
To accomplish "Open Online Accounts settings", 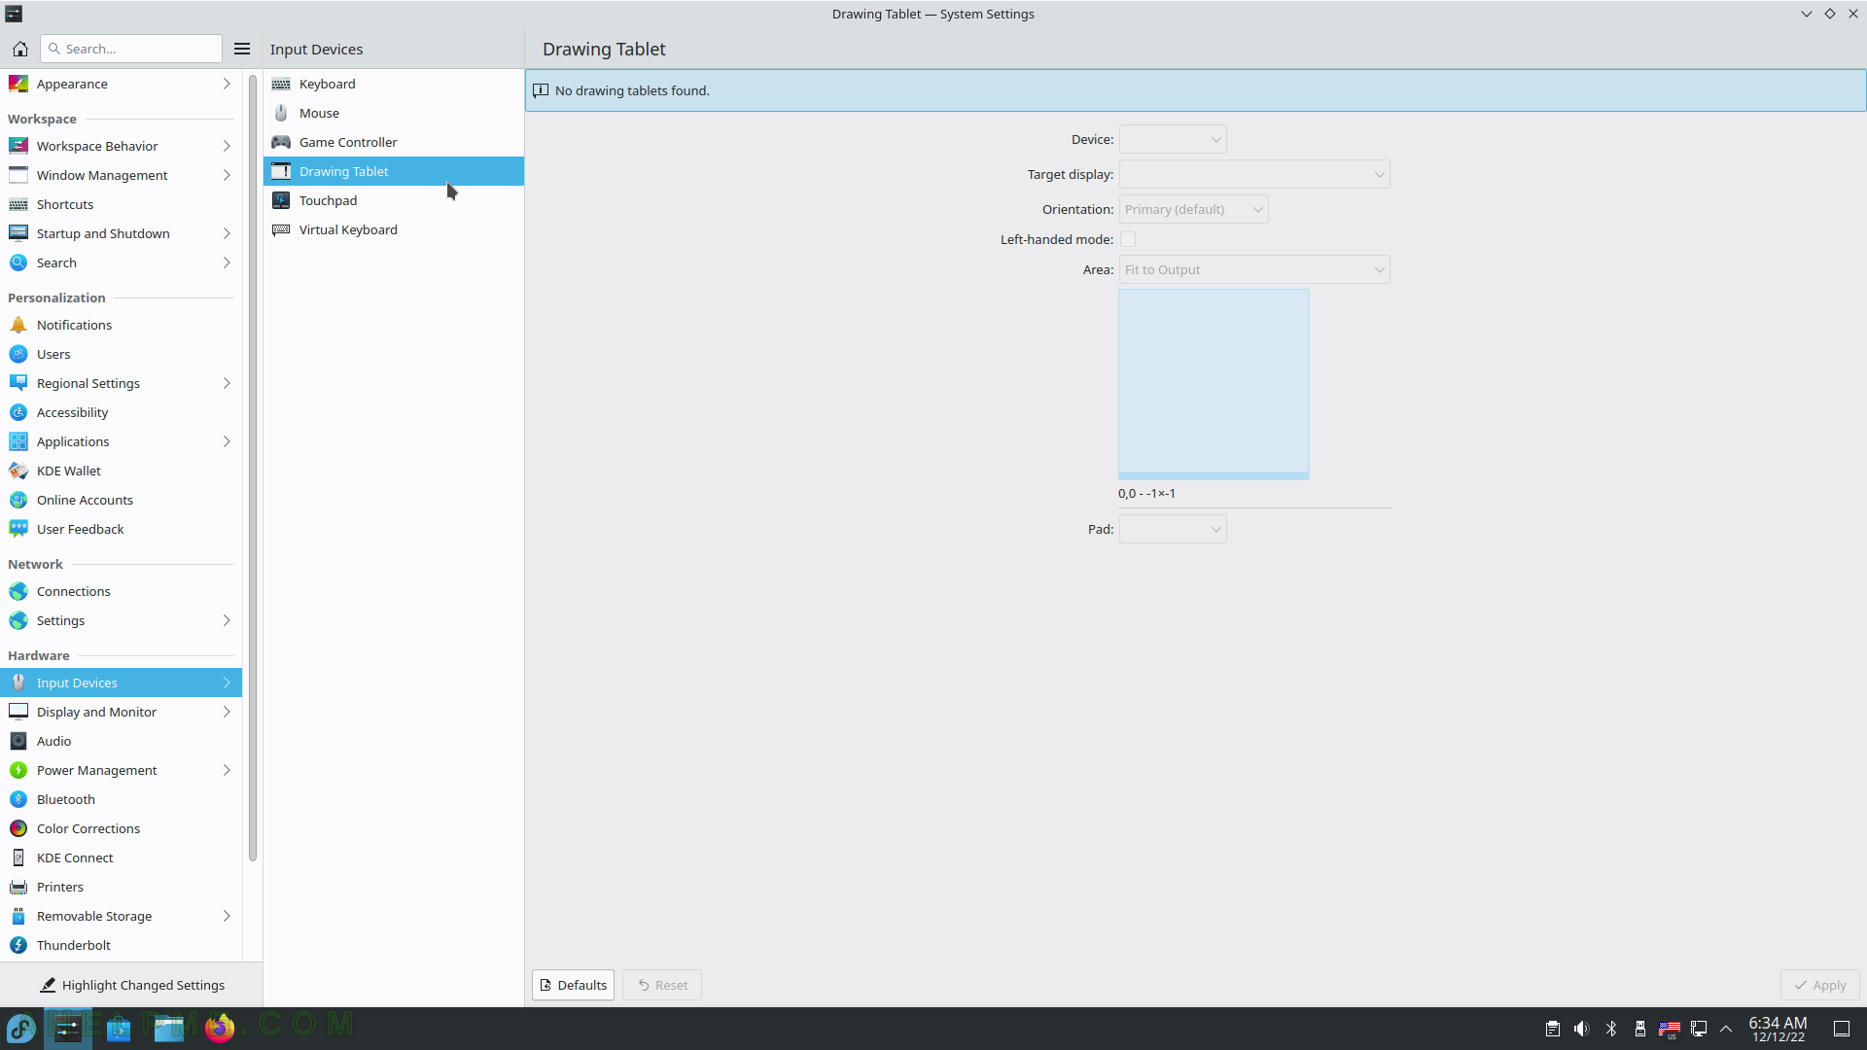I will pos(121,500).
